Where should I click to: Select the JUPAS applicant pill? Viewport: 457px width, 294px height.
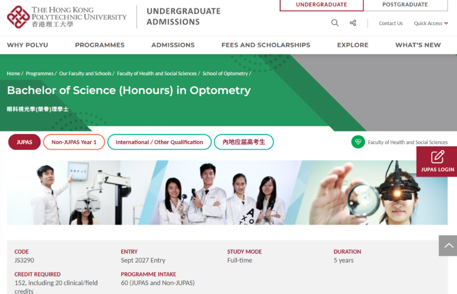click(25, 142)
